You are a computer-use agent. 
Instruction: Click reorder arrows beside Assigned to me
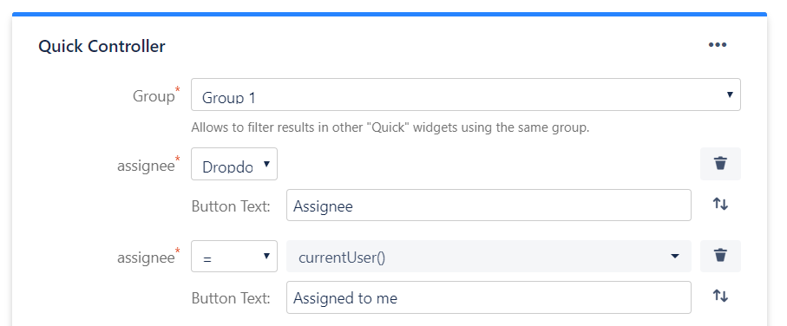(720, 296)
